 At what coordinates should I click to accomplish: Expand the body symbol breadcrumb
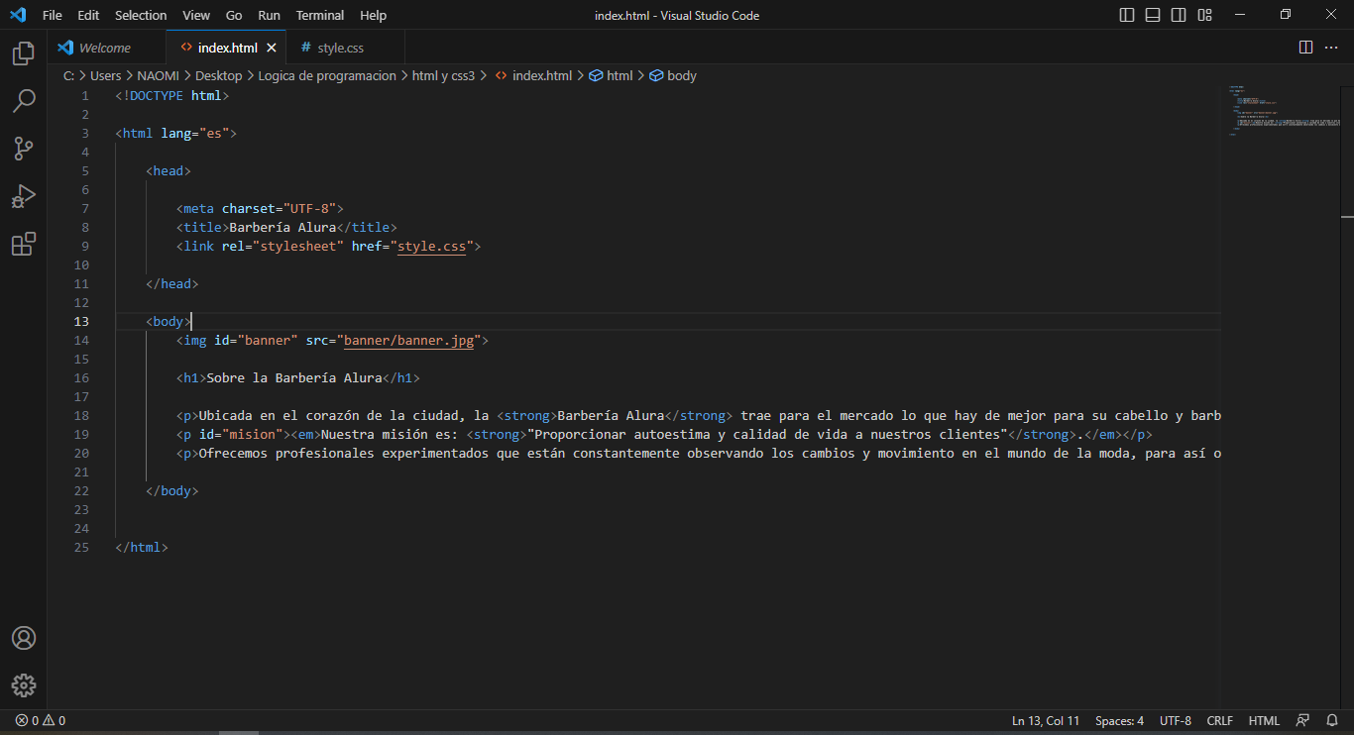tap(673, 75)
